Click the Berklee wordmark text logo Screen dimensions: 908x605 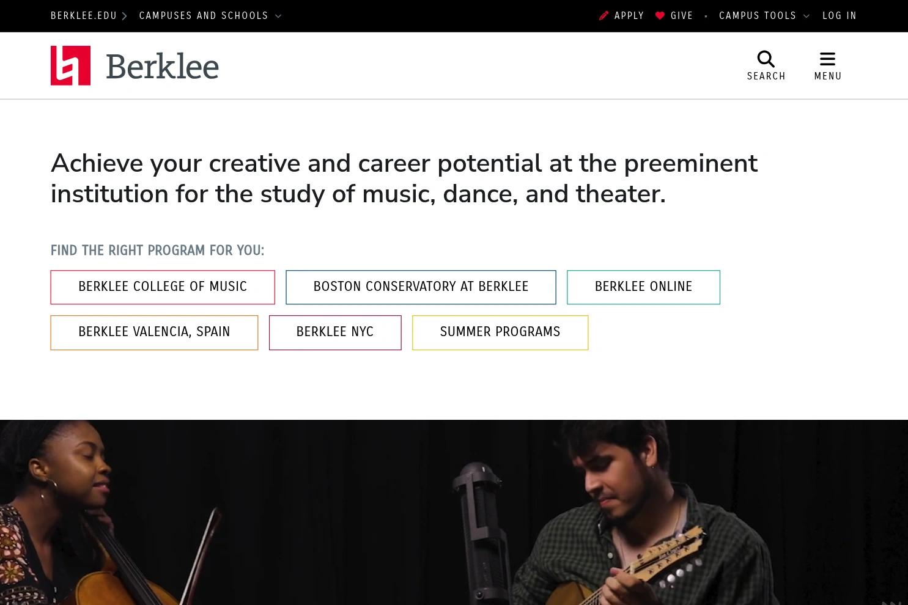tap(162, 67)
